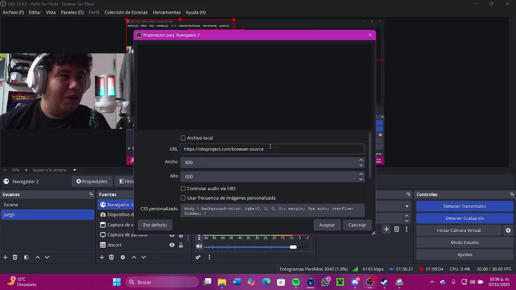516x290 pixels.
Task: Open WhatsApp from the taskbar
Action: (326, 282)
